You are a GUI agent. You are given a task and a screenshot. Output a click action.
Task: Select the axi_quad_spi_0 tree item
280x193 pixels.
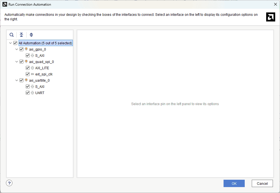click(41, 62)
